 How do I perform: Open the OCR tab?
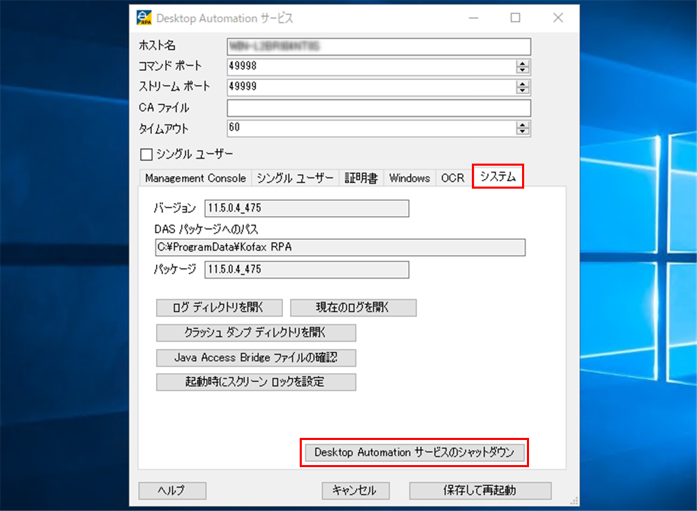[452, 178]
